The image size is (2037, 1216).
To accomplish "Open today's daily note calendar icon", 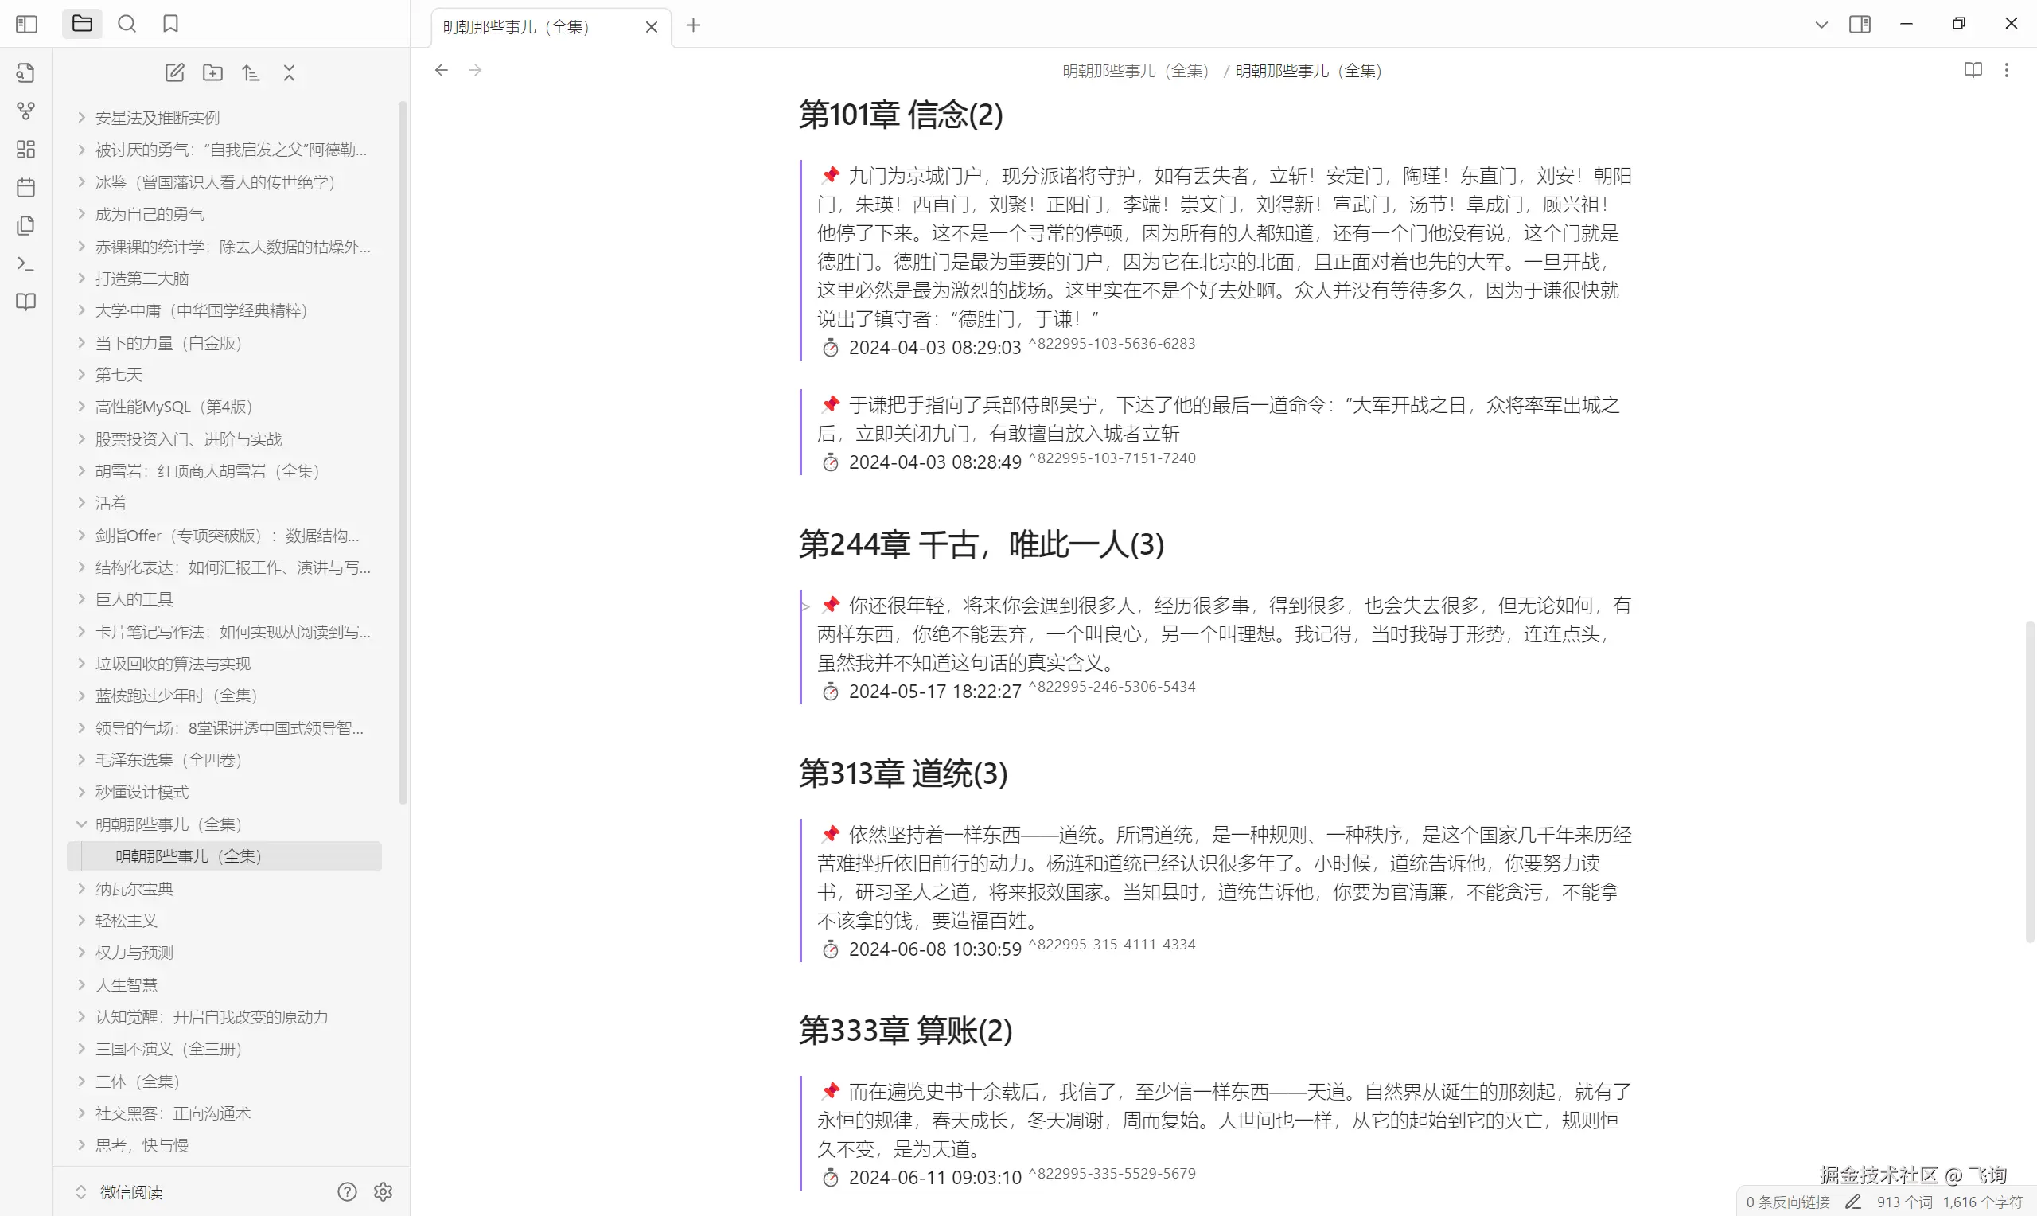I will [x=26, y=188].
